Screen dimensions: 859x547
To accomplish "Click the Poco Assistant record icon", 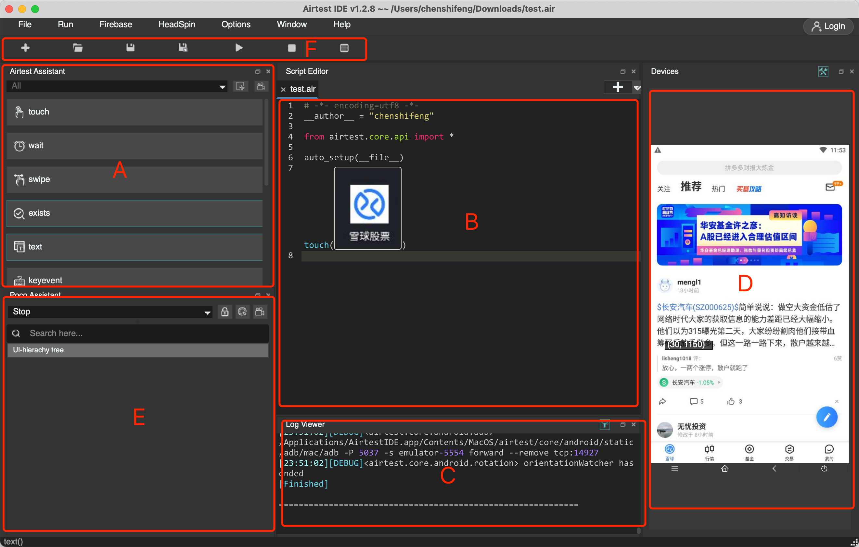I will click(x=260, y=311).
